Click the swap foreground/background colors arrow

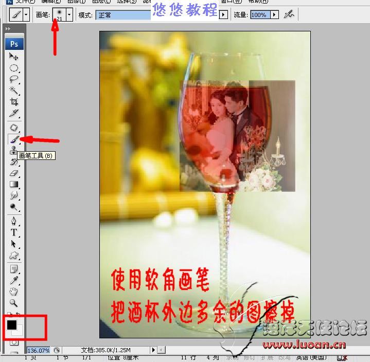click(x=19, y=314)
